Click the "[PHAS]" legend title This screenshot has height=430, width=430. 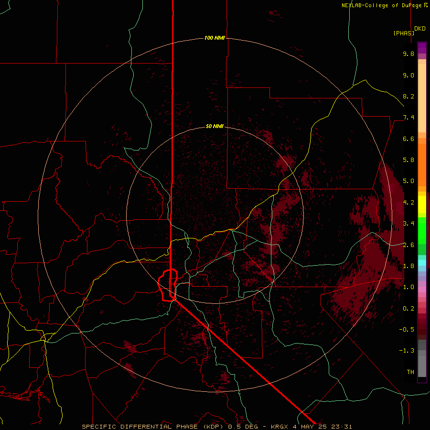(404, 33)
